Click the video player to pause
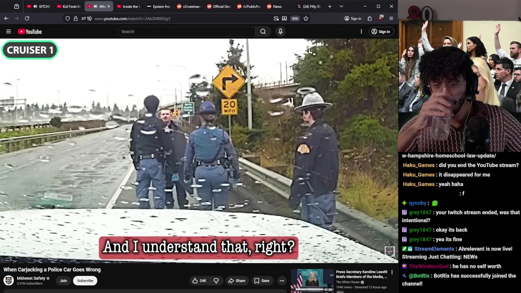The image size is (521, 293). [199, 151]
